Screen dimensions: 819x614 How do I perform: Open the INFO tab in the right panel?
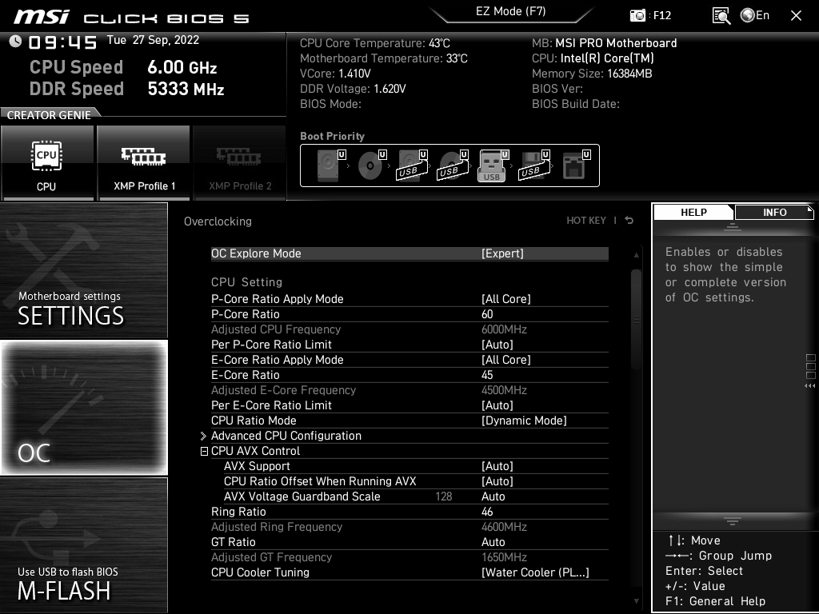point(774,212)
